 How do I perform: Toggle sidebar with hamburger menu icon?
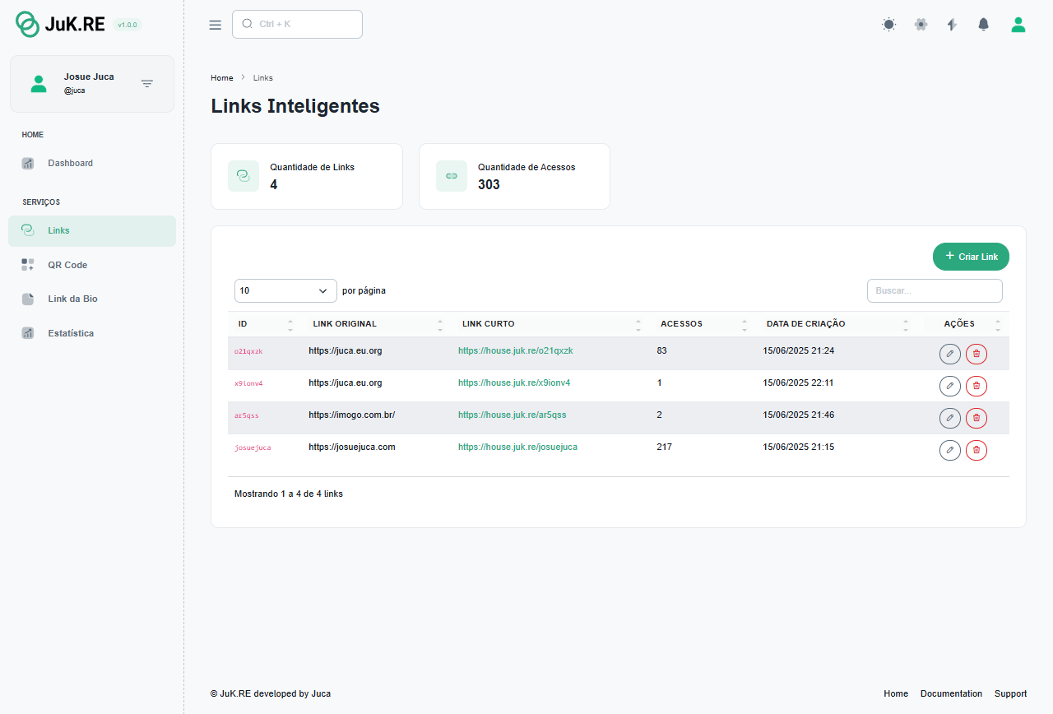point(216,25)
